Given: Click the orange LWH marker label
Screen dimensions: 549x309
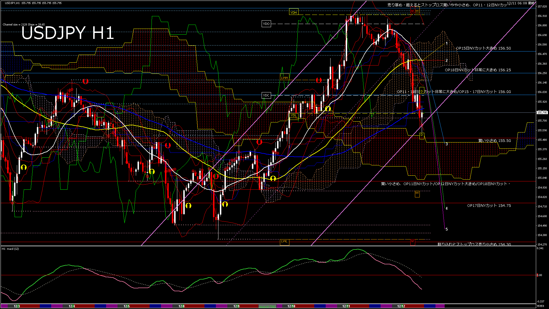Looking at the screenshot, I should (284, 78).
